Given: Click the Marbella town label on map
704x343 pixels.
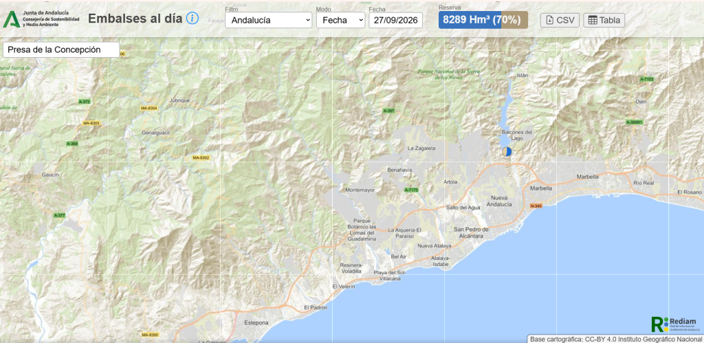Looking at the screenshot, I should 541,188.
